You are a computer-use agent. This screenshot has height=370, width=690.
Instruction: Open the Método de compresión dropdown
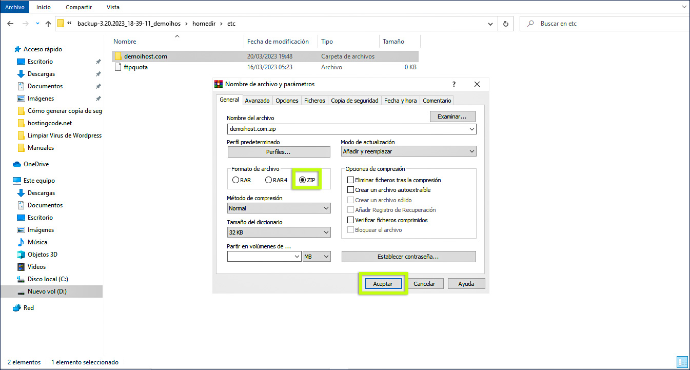[x=279, y=208]
